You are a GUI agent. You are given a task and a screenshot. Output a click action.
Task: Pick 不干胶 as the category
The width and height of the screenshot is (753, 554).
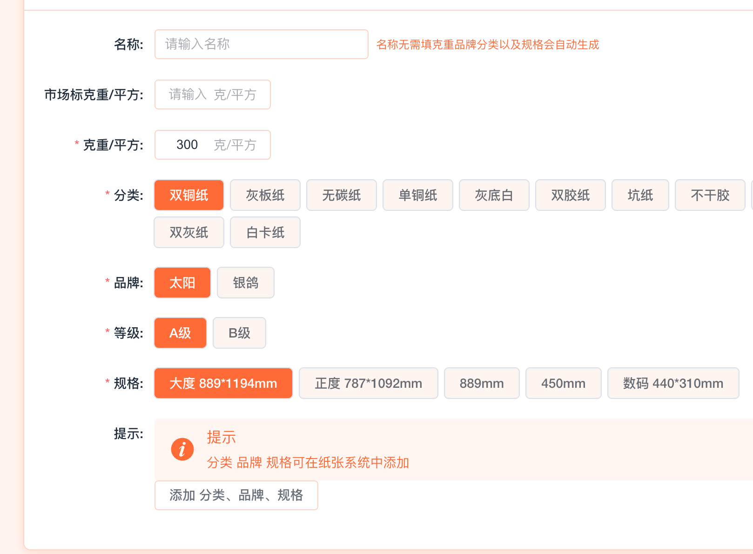710,195
